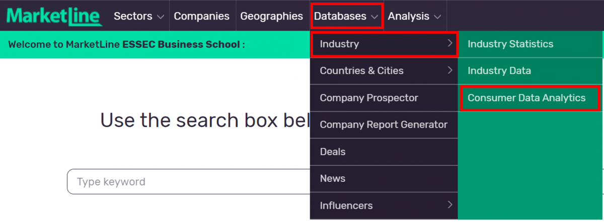Click the 'Use the search box' heading
604x222 pixels.
pos(204,121)
